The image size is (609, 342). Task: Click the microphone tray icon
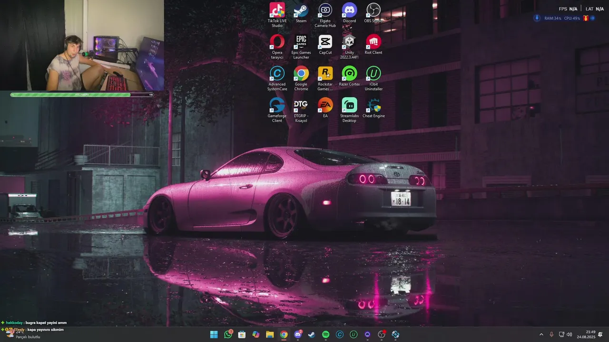[x=551, y=334]
